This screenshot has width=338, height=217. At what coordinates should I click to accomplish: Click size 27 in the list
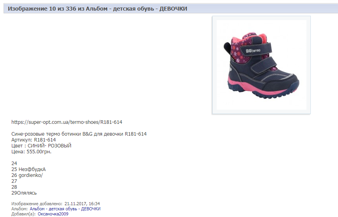(x=14, y=181)
